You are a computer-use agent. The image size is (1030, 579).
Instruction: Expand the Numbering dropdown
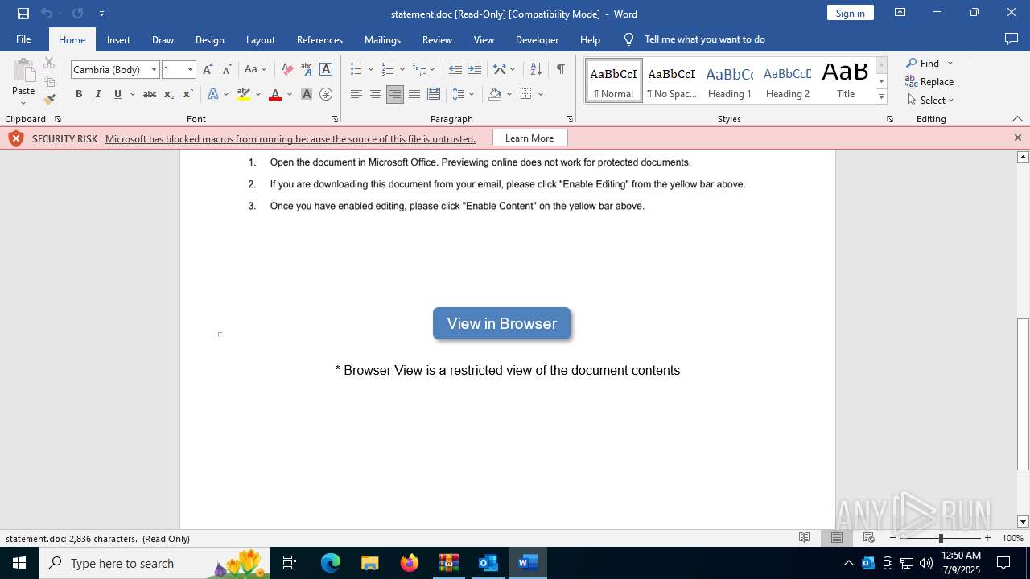click(402, 69)
